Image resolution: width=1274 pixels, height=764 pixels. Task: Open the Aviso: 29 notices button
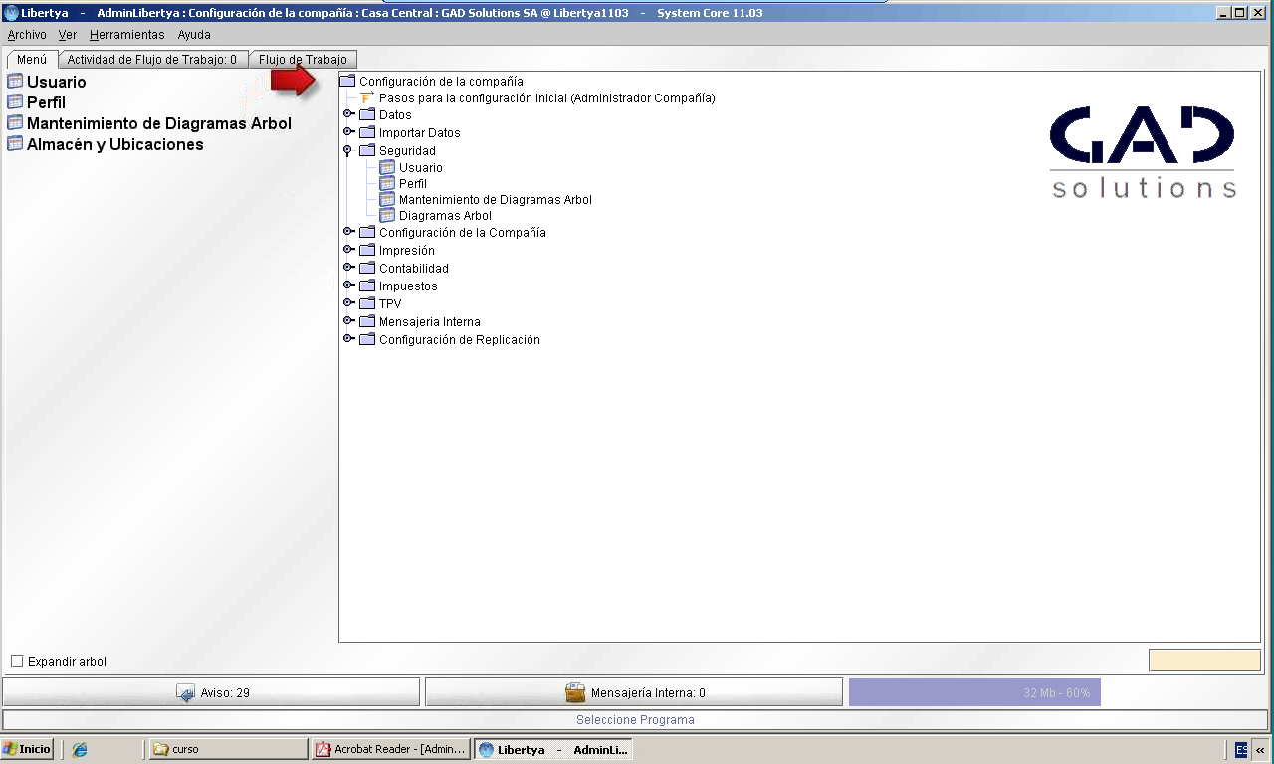tap(212, 692)
